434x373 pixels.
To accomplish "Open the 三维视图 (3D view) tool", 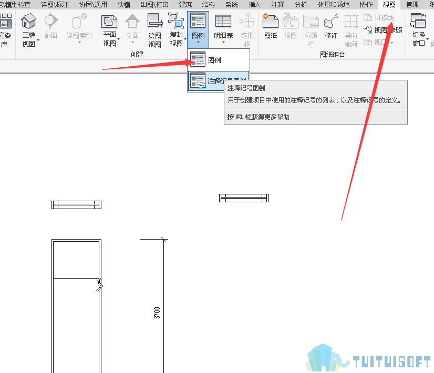I will pos(28,30).
